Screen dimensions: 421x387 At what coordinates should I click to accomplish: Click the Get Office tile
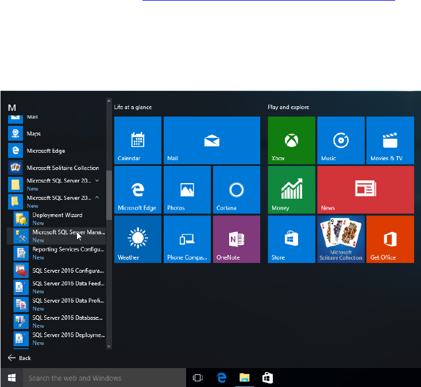coord(389,239)
